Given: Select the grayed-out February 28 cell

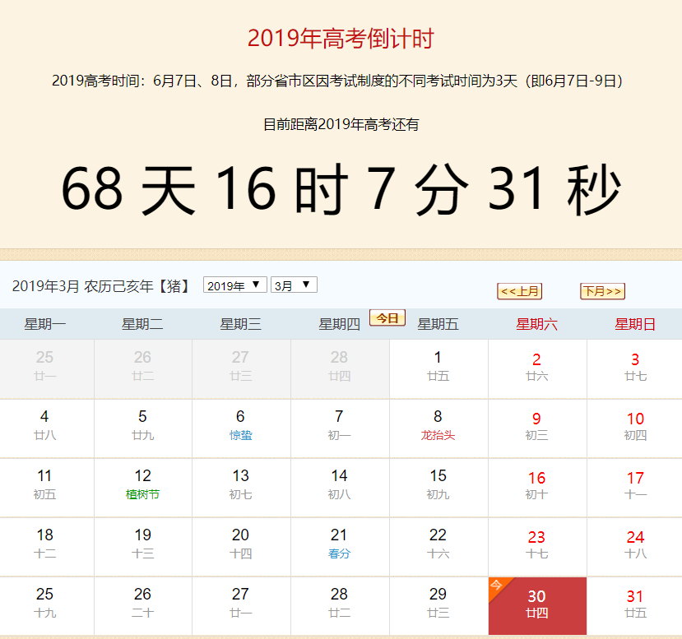Looking at the screenshot, I should tap(339, 366).
